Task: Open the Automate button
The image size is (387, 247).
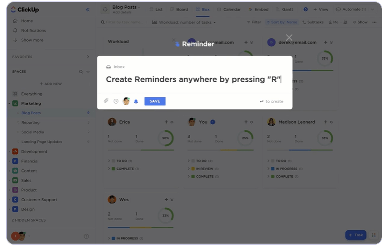Action: [x=351, y=10]
